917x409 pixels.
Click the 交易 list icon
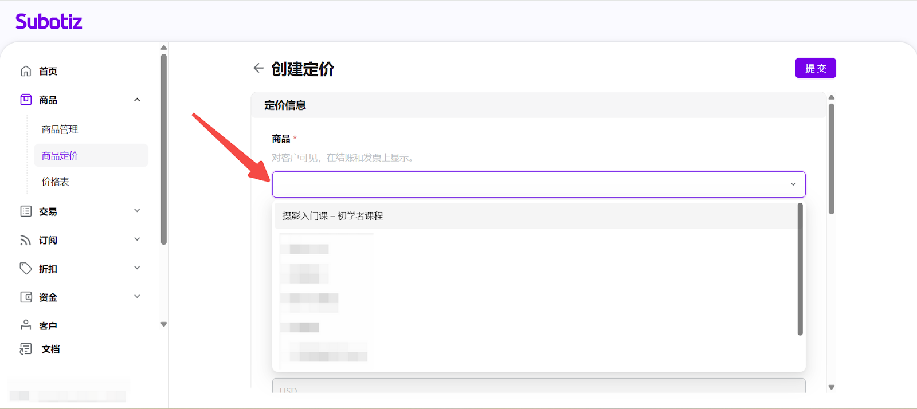point(26,211)
